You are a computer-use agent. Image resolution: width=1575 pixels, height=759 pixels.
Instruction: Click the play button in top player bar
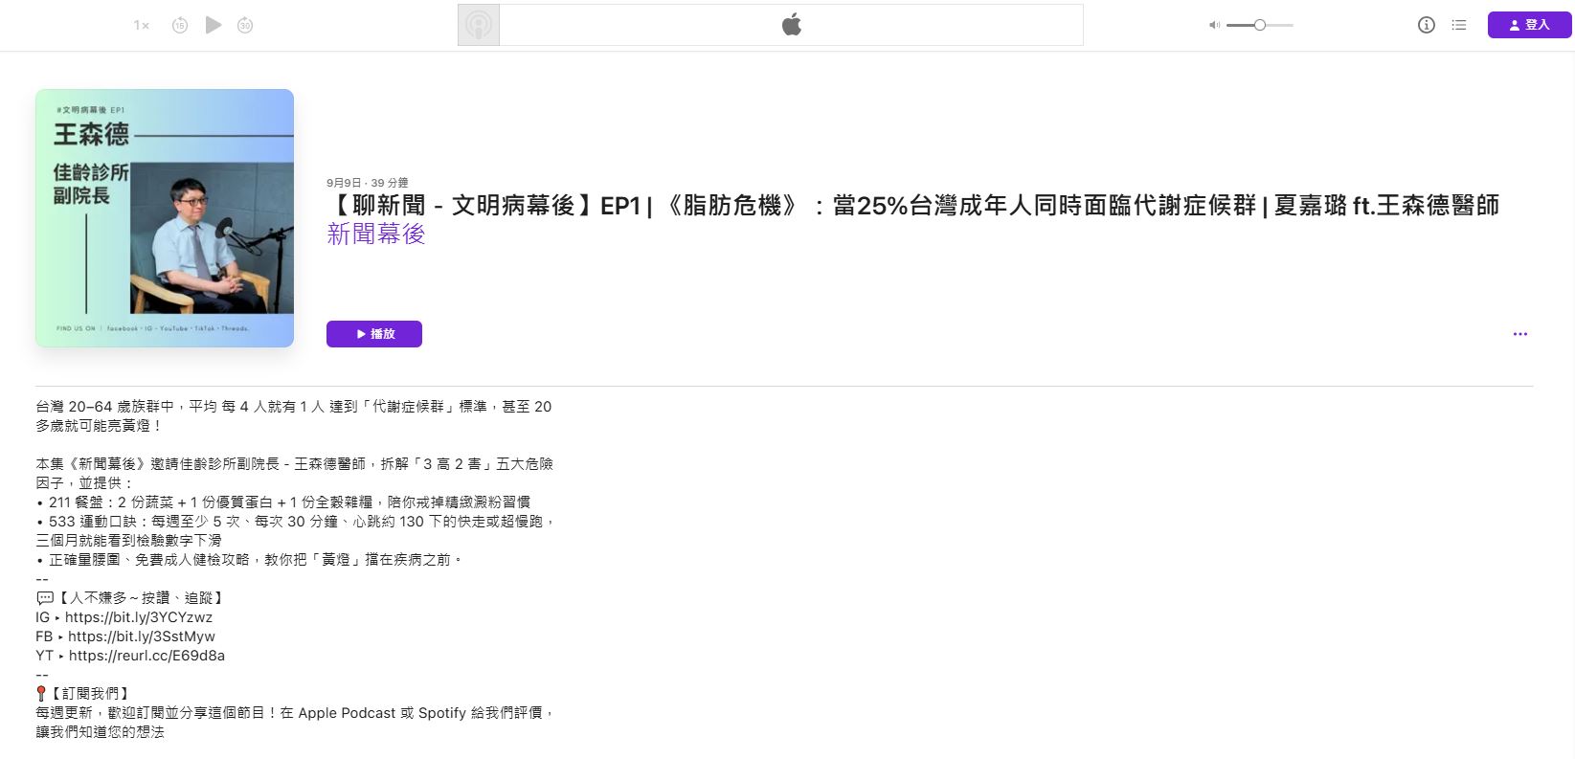click(214, 25)
